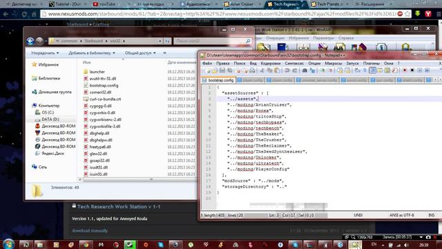The image size is (442, 249).
Task: Stop macro recording with black Stop icon
Action: pos(412,71)
